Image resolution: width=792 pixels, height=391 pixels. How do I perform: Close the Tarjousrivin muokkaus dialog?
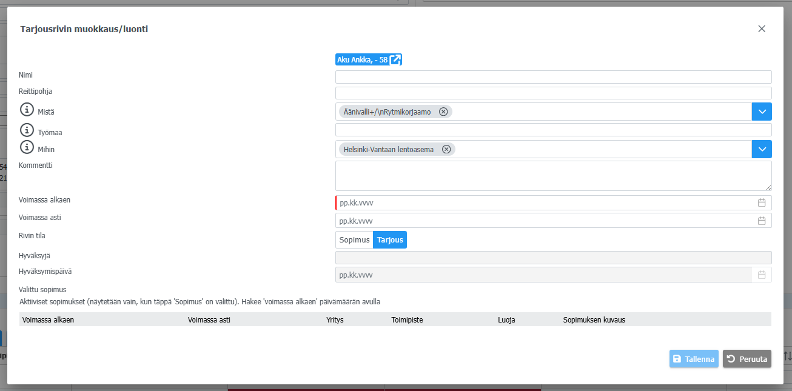coord(762,28)
